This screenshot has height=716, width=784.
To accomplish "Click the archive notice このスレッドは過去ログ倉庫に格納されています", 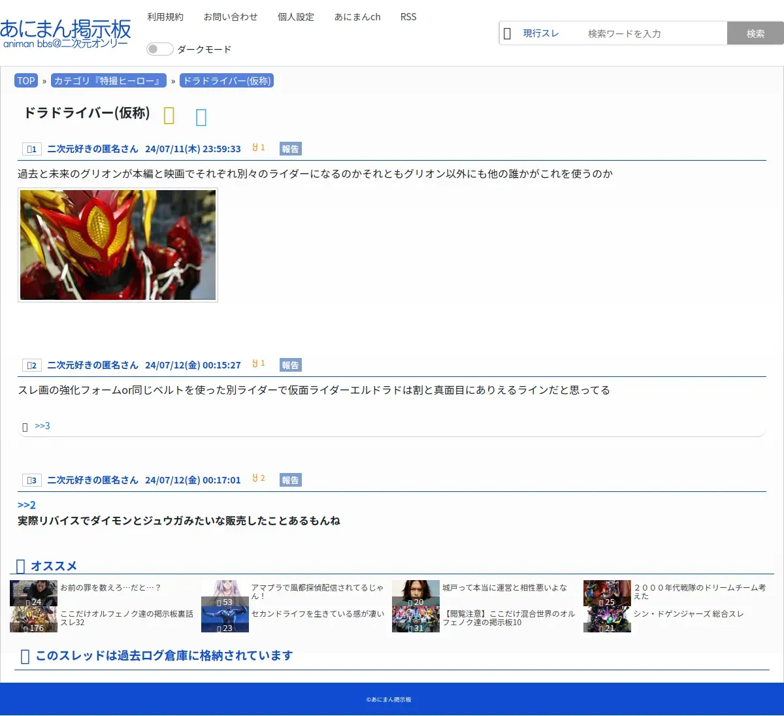I will (x=164, y=655).
